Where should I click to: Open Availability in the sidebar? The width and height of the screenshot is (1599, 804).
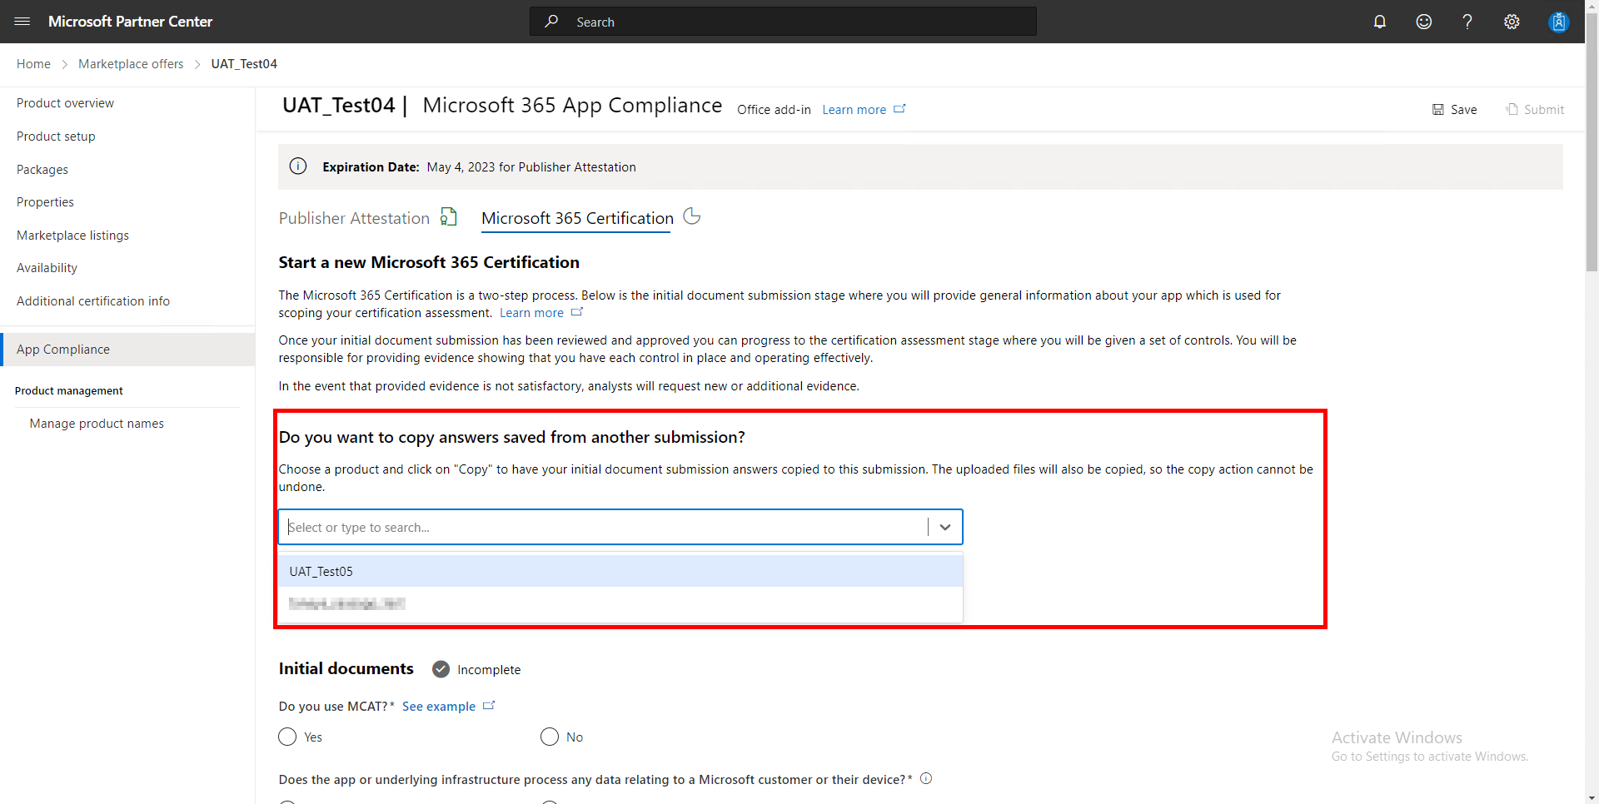coord(47,268)
